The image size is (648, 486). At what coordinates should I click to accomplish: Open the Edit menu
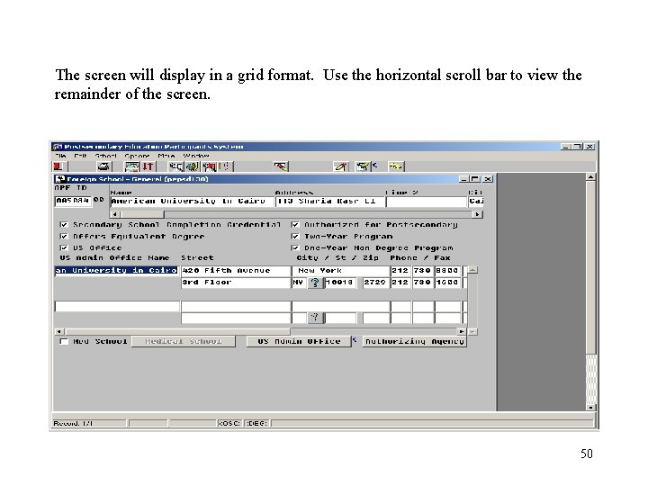pos(80,157)
